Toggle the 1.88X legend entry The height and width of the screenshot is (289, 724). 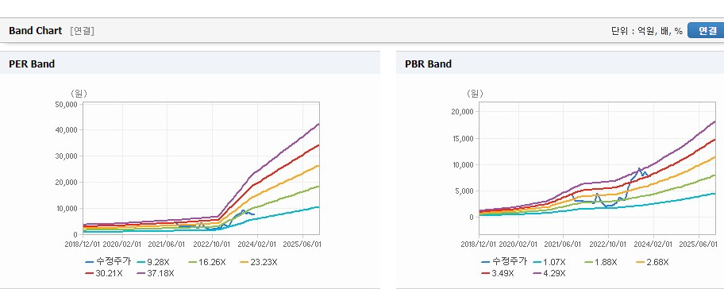601,262
